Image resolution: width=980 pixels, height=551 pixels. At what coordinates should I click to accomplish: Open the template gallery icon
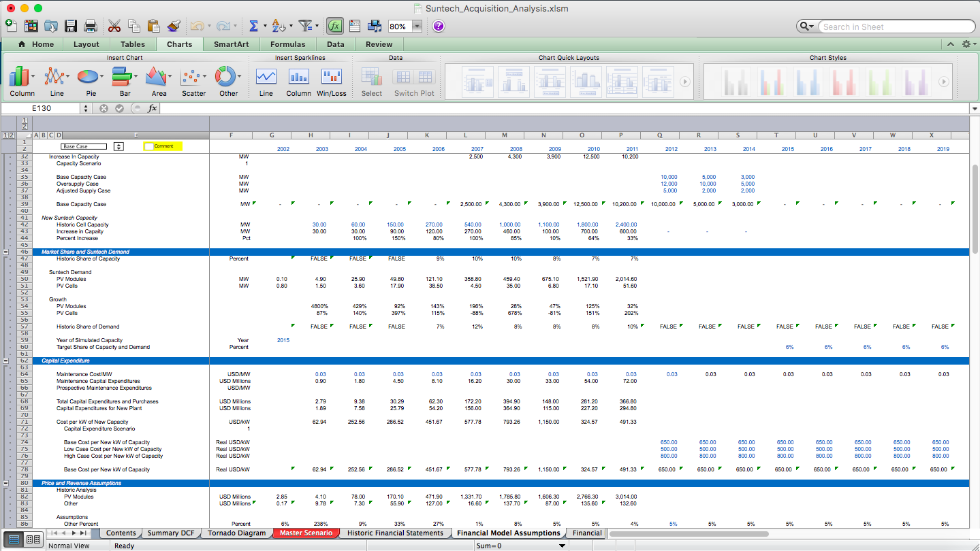tap(31, 26)
